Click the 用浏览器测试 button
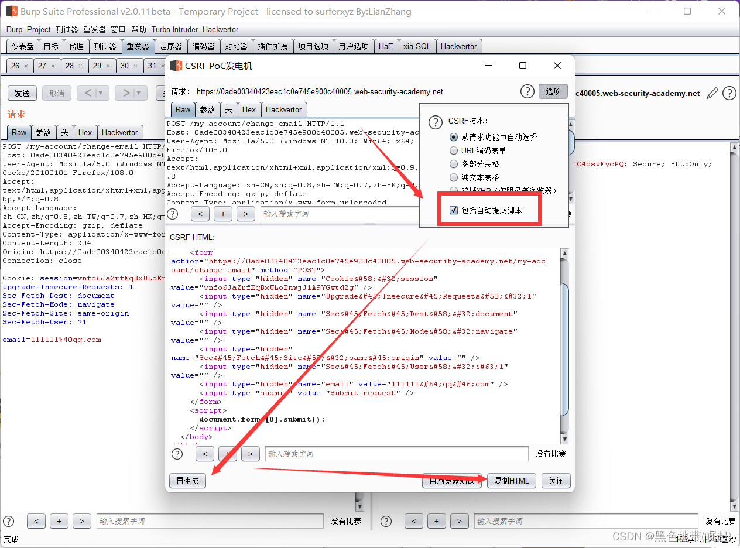 [451, 481]
